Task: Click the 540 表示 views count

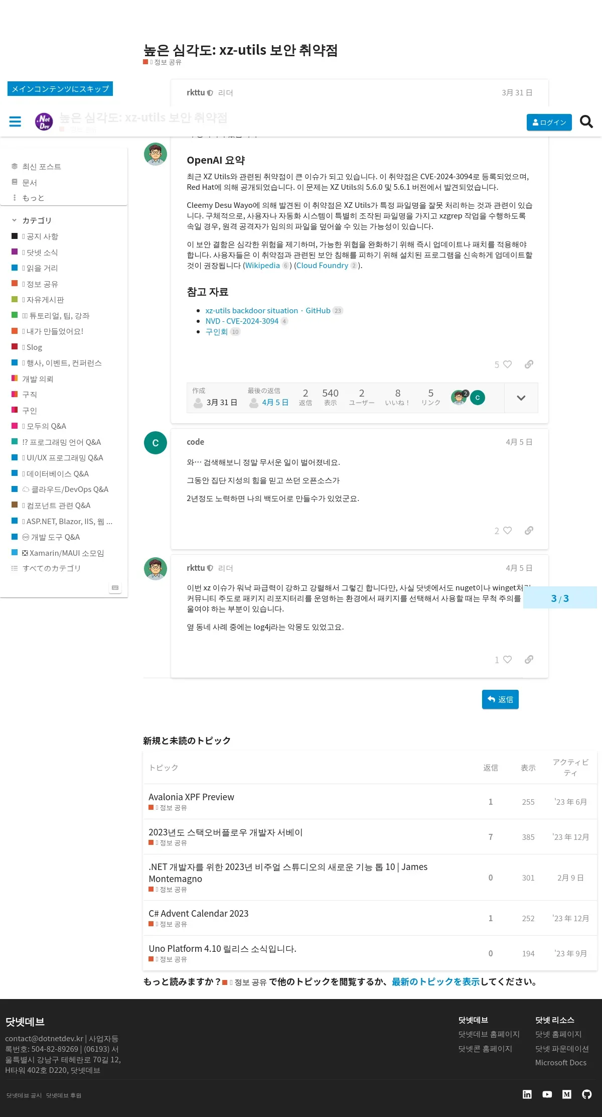Action: (x=330, y=397)
